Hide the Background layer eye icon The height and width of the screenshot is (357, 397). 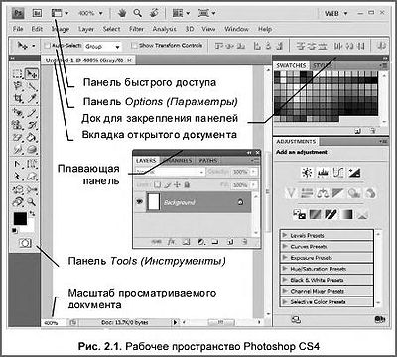[140, 202]
